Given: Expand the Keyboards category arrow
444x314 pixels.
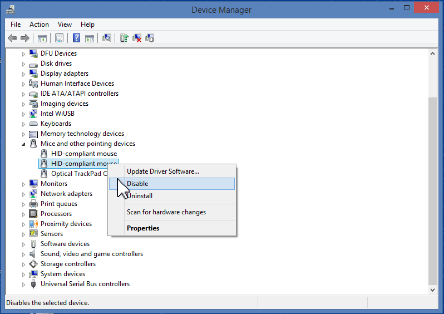Looking at the screenshot, I should (23, 124).
